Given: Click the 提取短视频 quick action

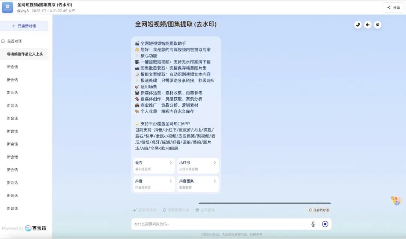Looking at the screenshot, I should tap(145, 210).
